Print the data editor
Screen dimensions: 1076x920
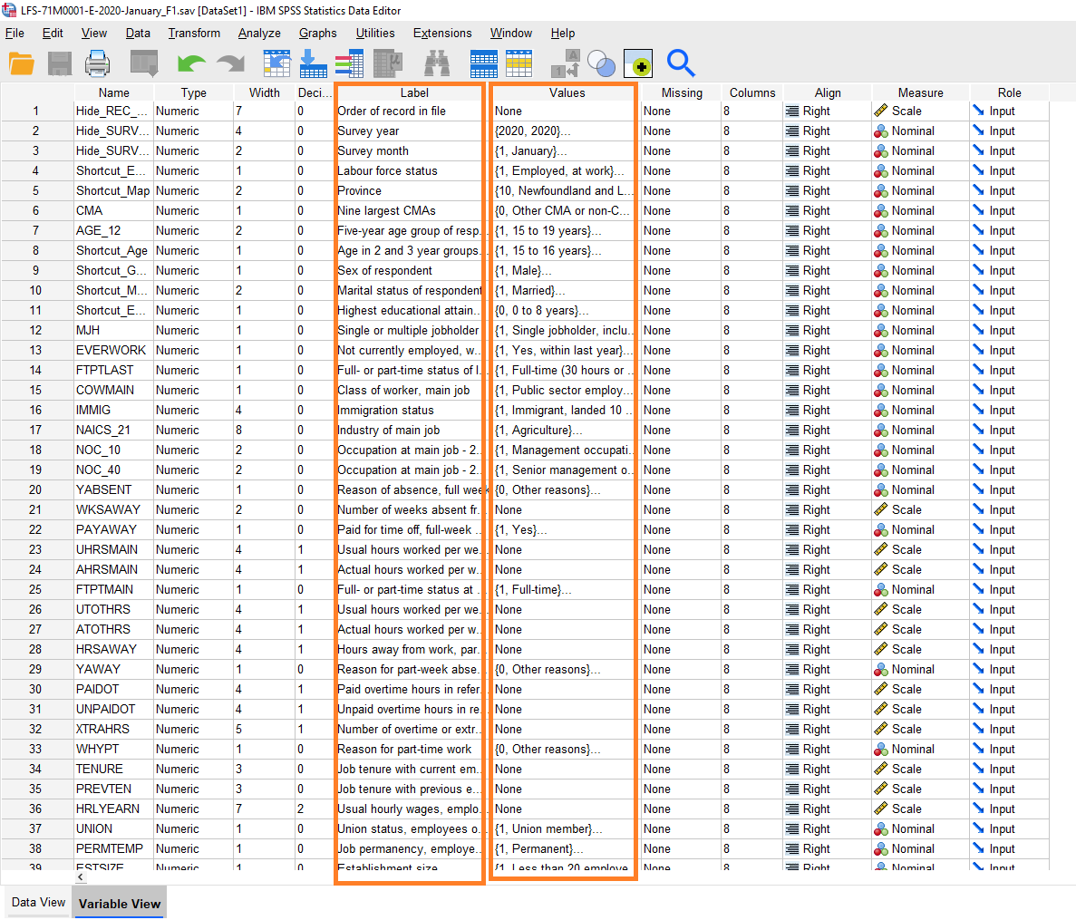tap(97, 63)
